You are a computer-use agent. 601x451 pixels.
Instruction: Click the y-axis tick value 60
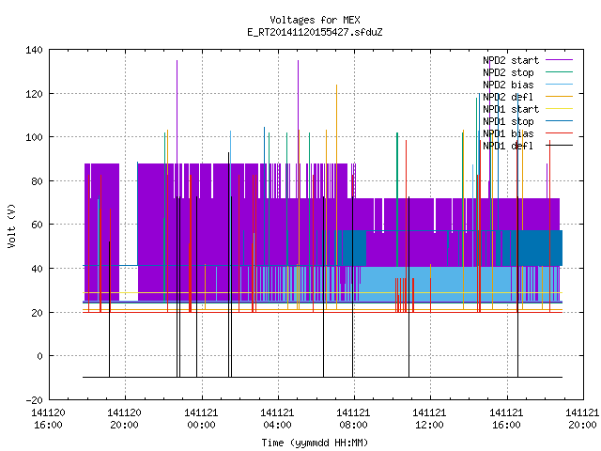point(38,225)
